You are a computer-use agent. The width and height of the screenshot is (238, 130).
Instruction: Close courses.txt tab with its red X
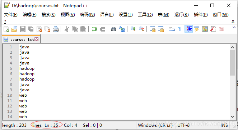pyautogui.click(x=36, y=39)
